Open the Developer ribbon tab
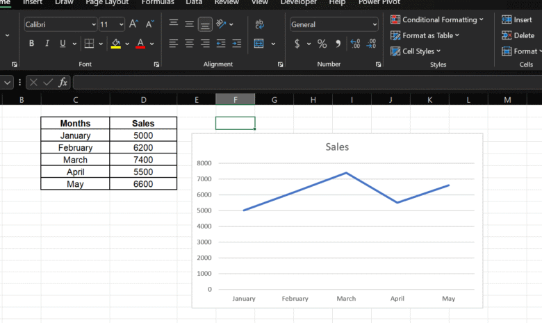The image size is (542, 323). click(299, 2)
